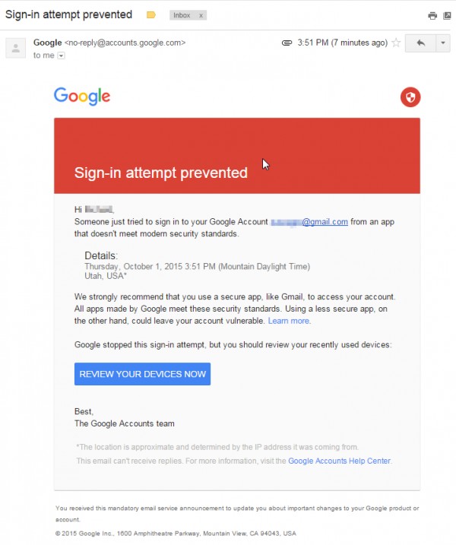456x545 pixels.
Task: Click the Inbox label tag
Action: (182, 15)
